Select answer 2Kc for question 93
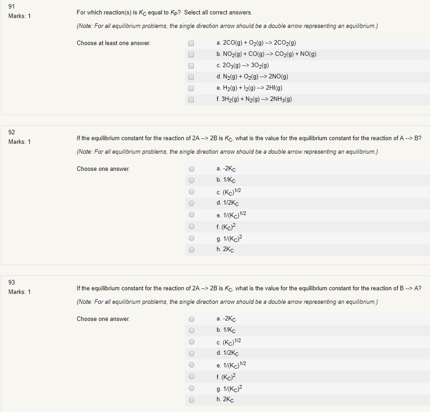This screenshot has width=430, height=412. click(x=191, y=399)
